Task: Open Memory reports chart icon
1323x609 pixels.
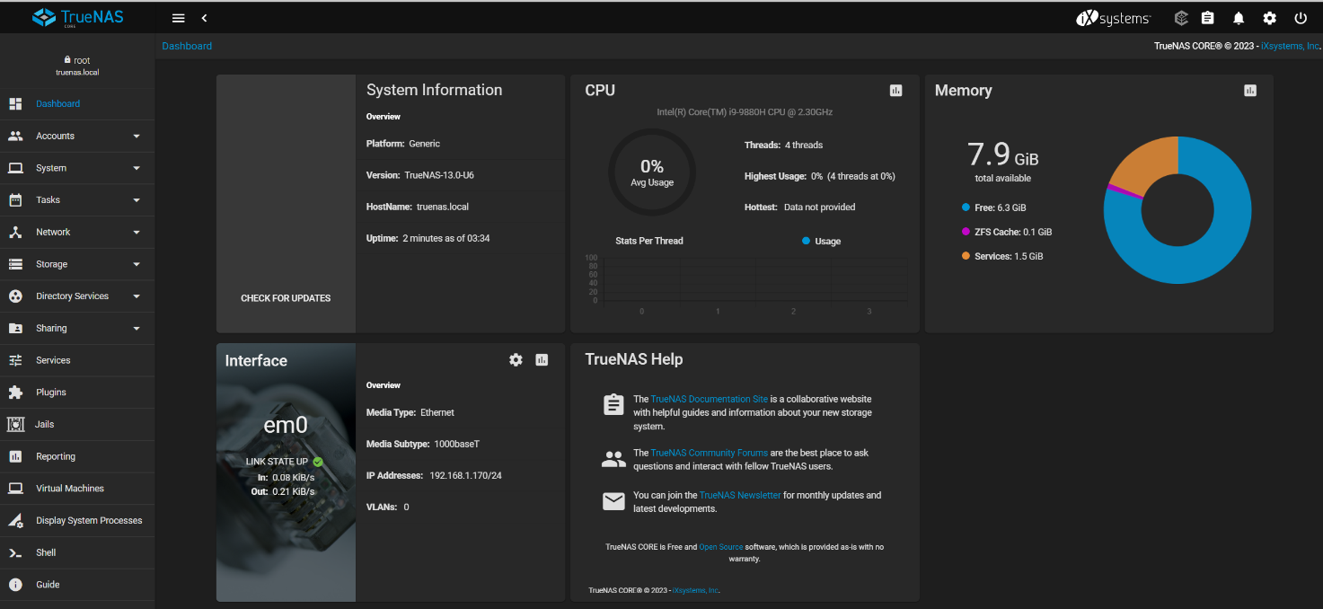Action: (x=1250, y=90)
